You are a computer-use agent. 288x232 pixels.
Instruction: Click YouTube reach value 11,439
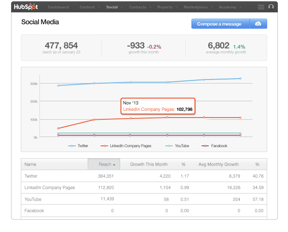(x=107, y=199)
